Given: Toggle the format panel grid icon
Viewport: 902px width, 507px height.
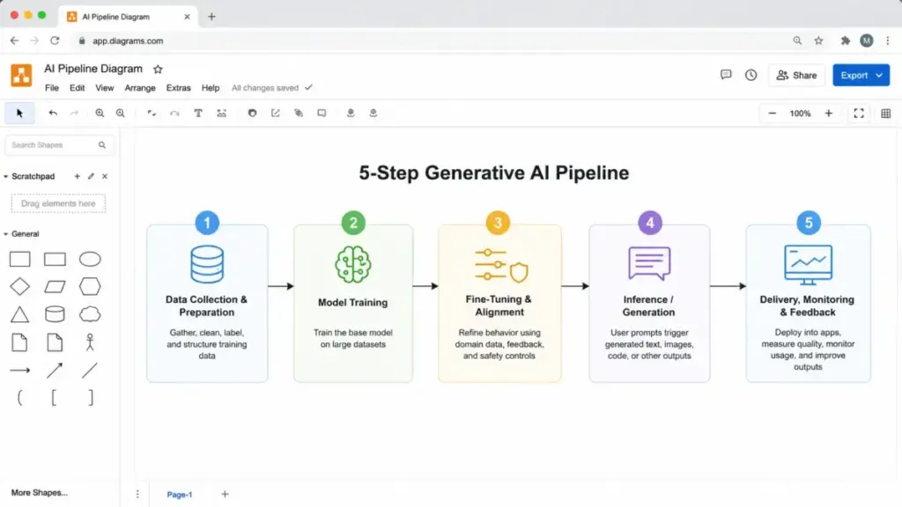Looking at the screenshot, I should (x=886, y=114).
